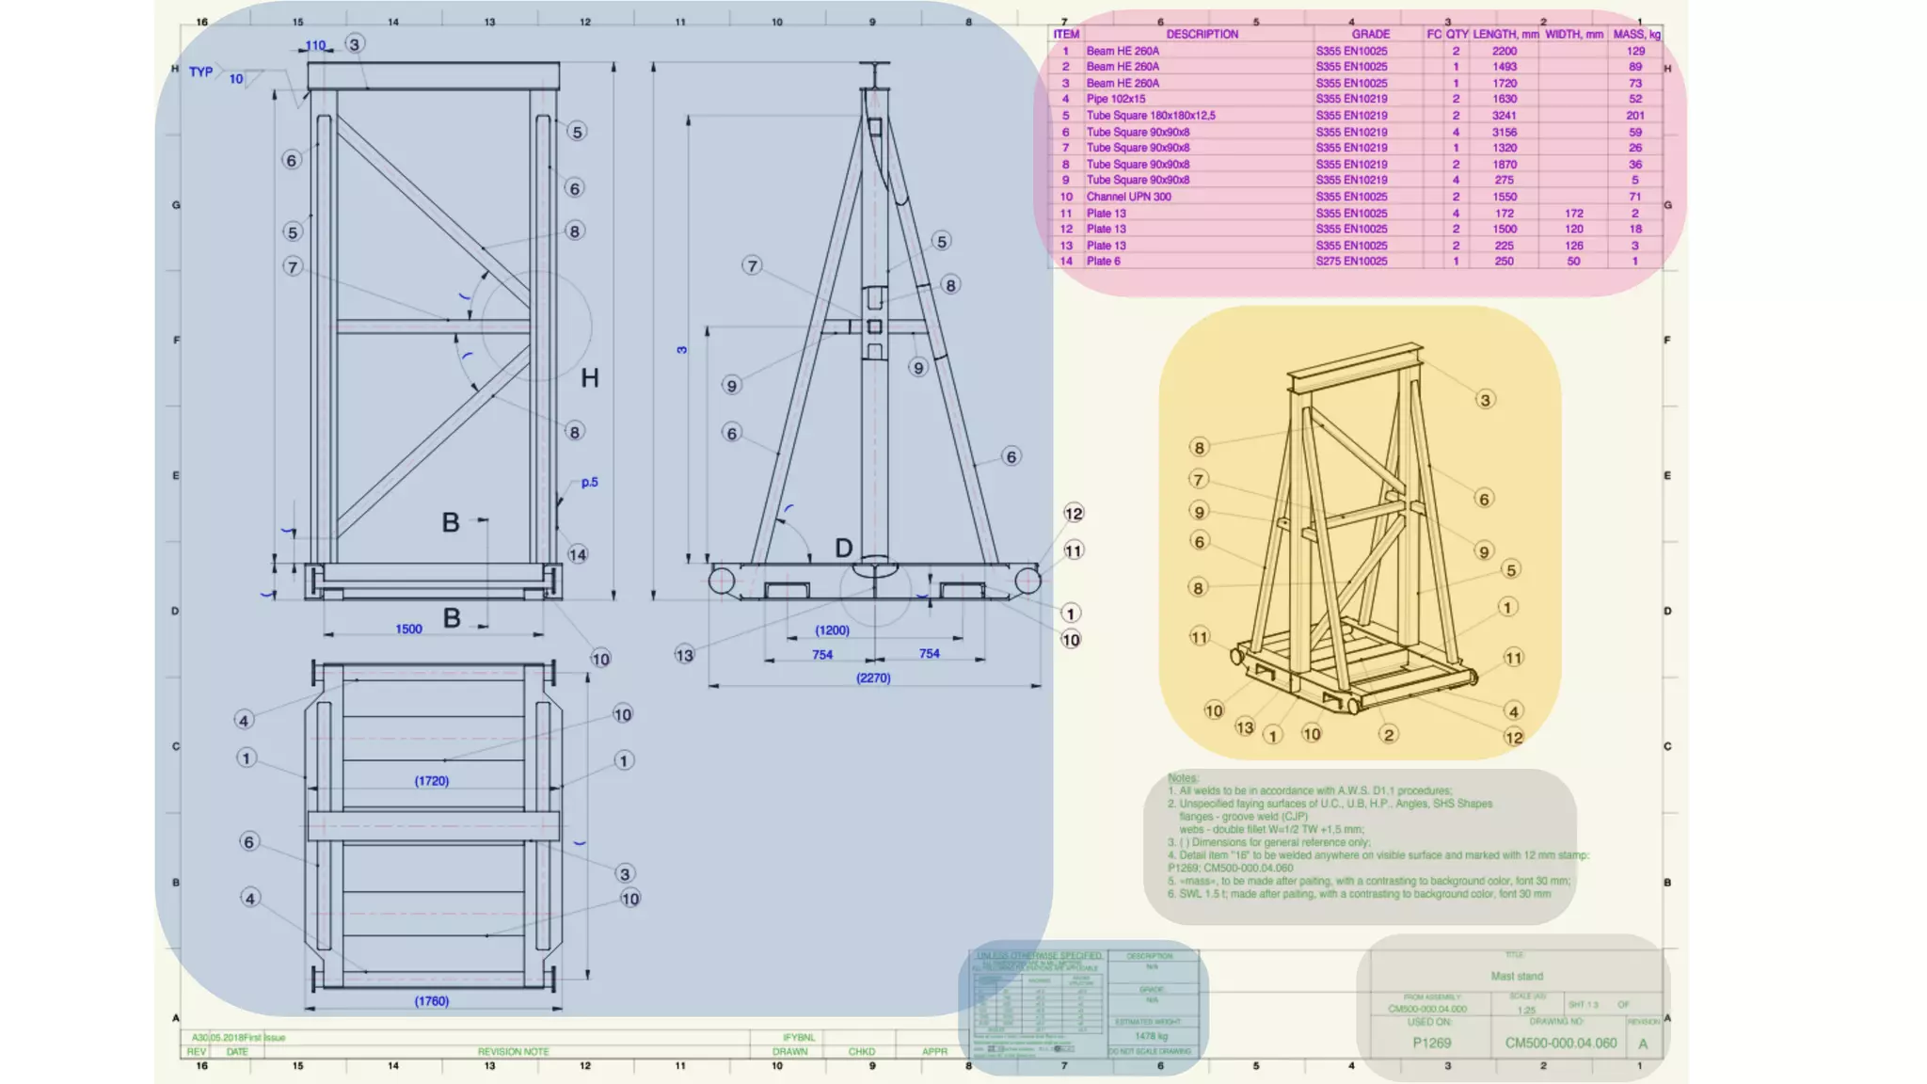Click balloon 2 on the isometric view
This screenshot has width=1927, height=1084.
pos(1389,734)
